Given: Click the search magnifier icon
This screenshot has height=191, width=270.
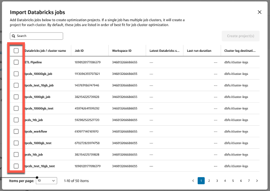Looking at the screenshot, I should pyautogui.click(x=13, y=36).
